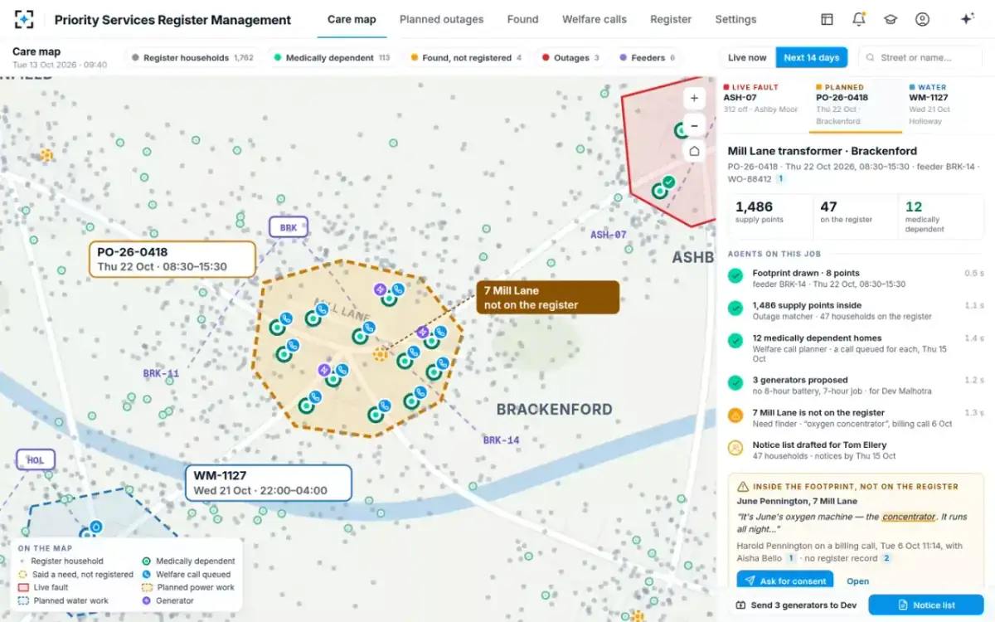Click the BRK-11 feeder label on map
The height and width of the screenshot is (622, 995).
tap(161, 374)
